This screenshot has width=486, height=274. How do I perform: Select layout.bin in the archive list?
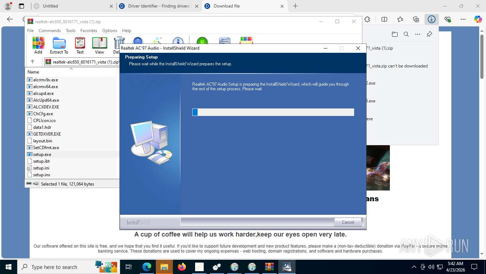pyautogui.click(x=43, y=141)
